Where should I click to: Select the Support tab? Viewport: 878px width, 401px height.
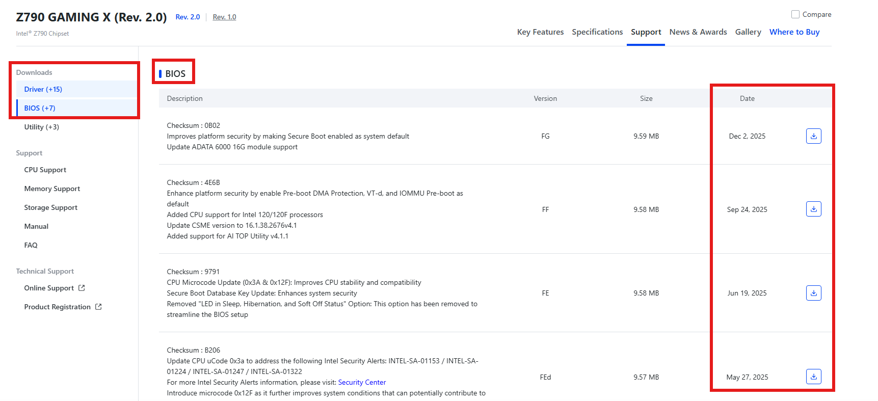pos(646,32)
